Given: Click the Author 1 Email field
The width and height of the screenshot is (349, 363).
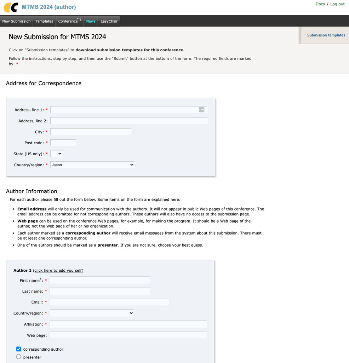Looking at the screenshot, I should [x=109, y=302].
